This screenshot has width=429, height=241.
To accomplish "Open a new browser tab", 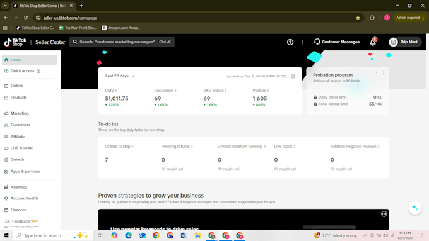I will (x=81, y=6).
